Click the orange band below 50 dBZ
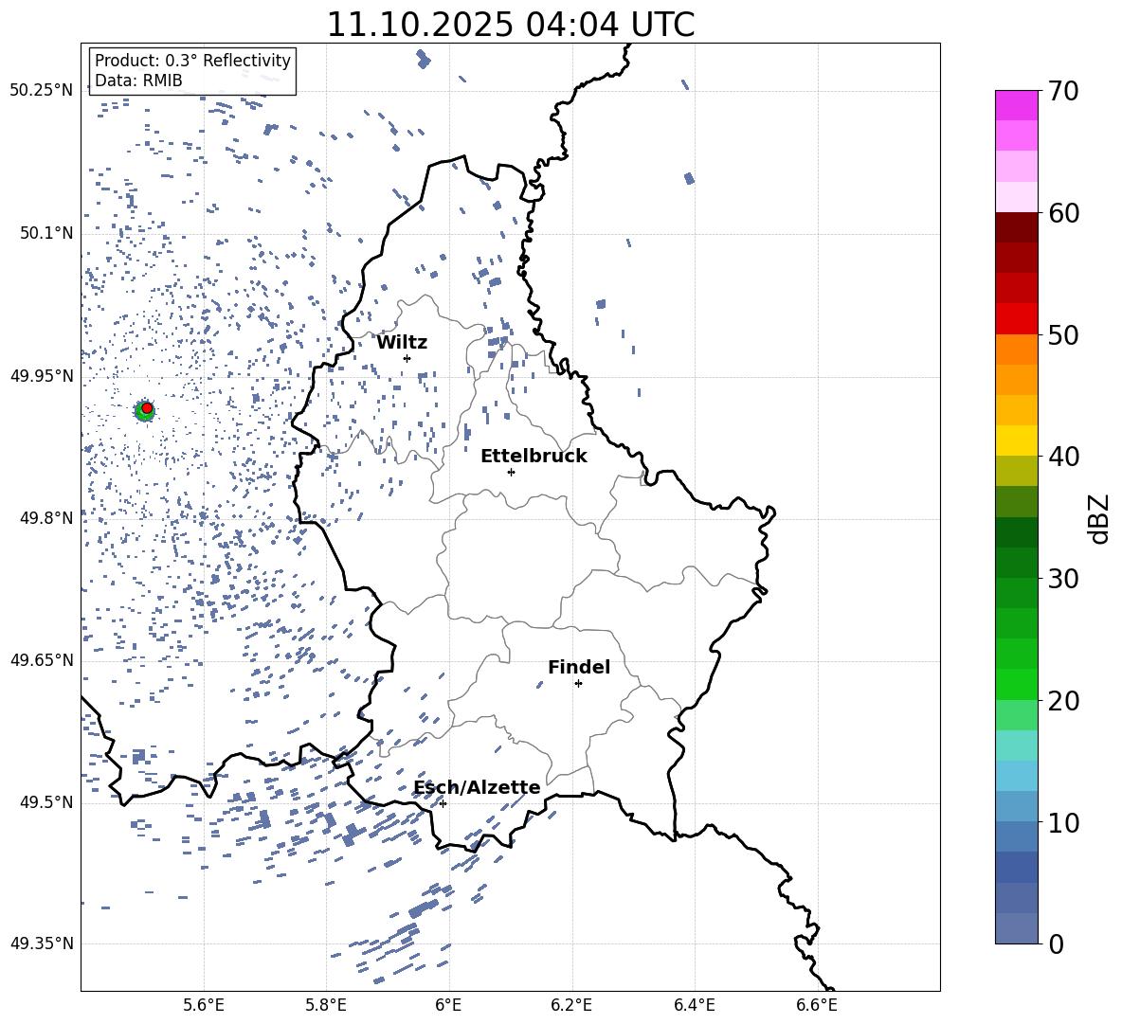Screen dimensions: 1122x1024 pyautogui.click(x=1017, y=350)
